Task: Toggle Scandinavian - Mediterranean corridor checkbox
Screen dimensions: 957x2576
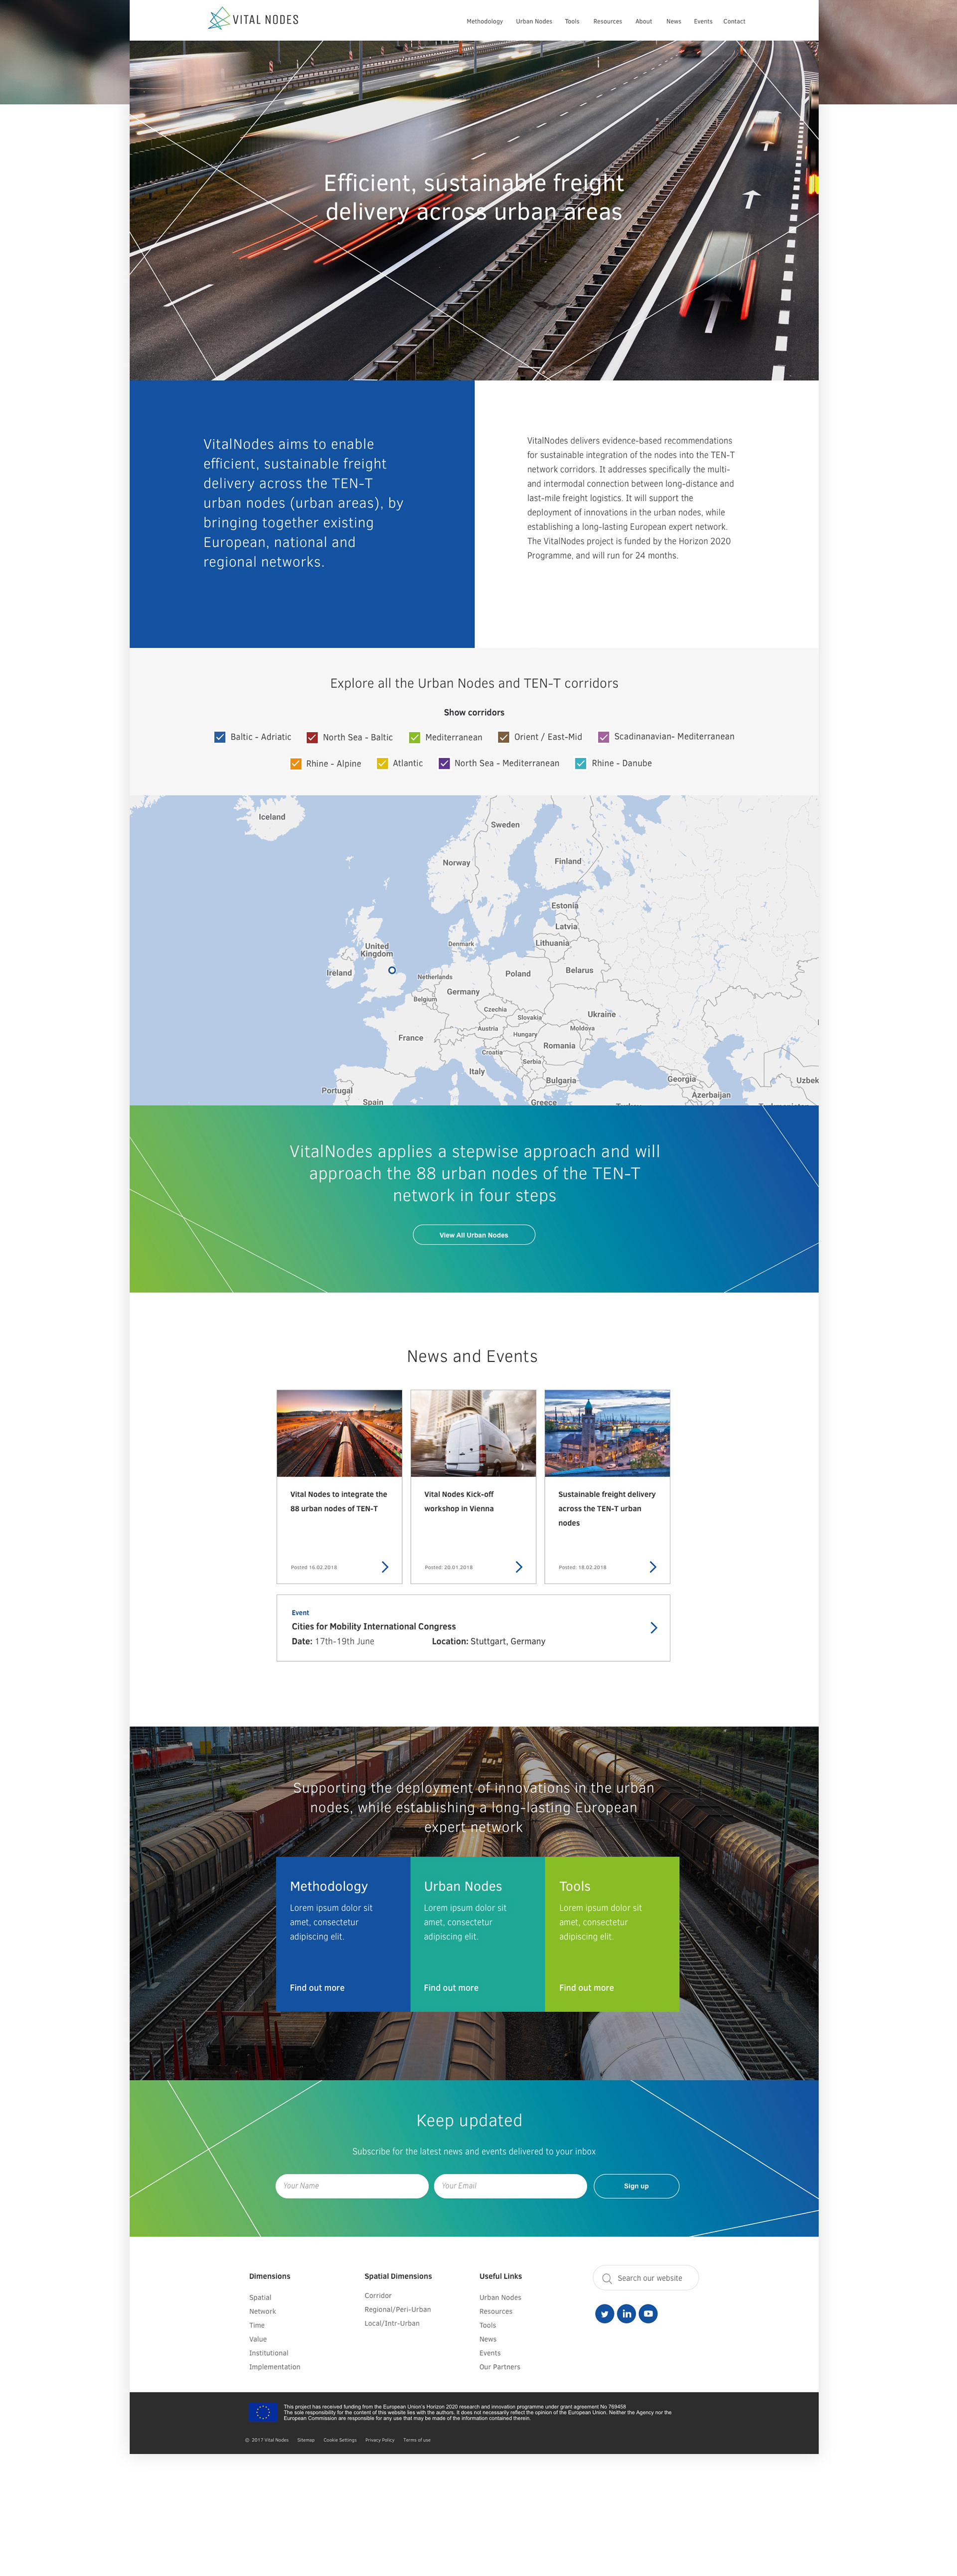Action: (603, 737)
